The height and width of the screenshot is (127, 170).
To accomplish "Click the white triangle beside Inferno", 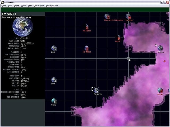I will [x=156, y=45].
